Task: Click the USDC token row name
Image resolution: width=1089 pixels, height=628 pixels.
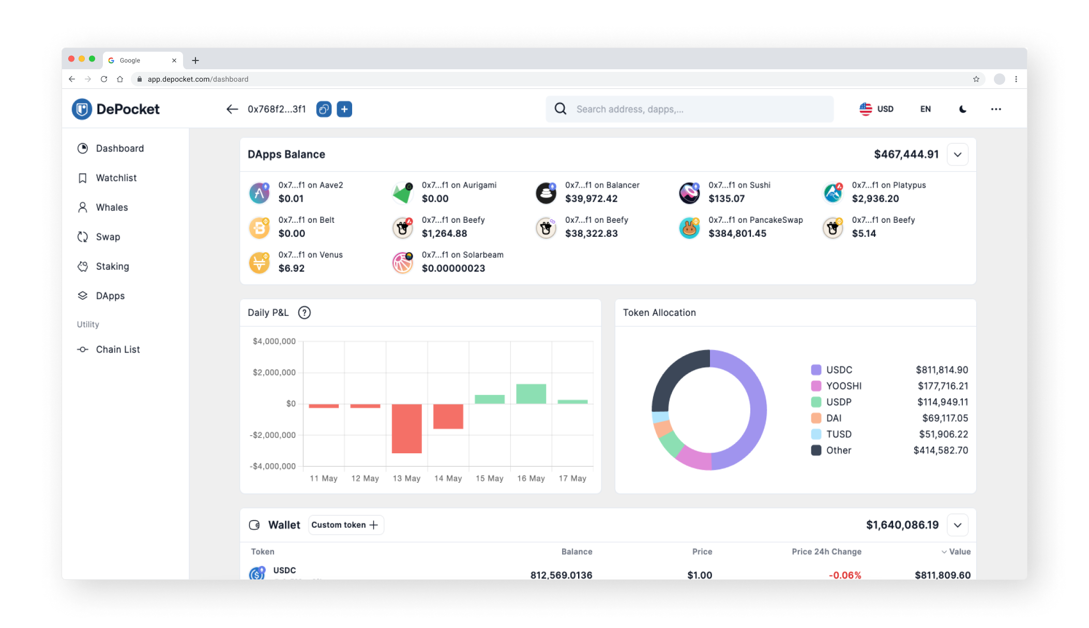Action: 284,570
